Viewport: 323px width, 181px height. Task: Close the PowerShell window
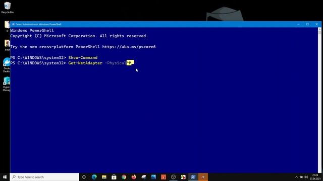pos(316,24)
